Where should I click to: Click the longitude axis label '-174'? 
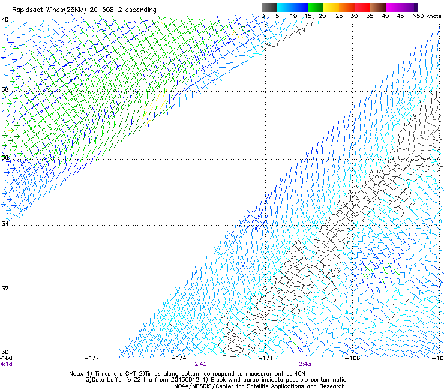tap(179, 358)
